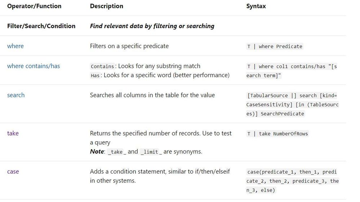Click the Operator/Function column header
The width and height of the screenshot is (360, 202).
[34, 6]
